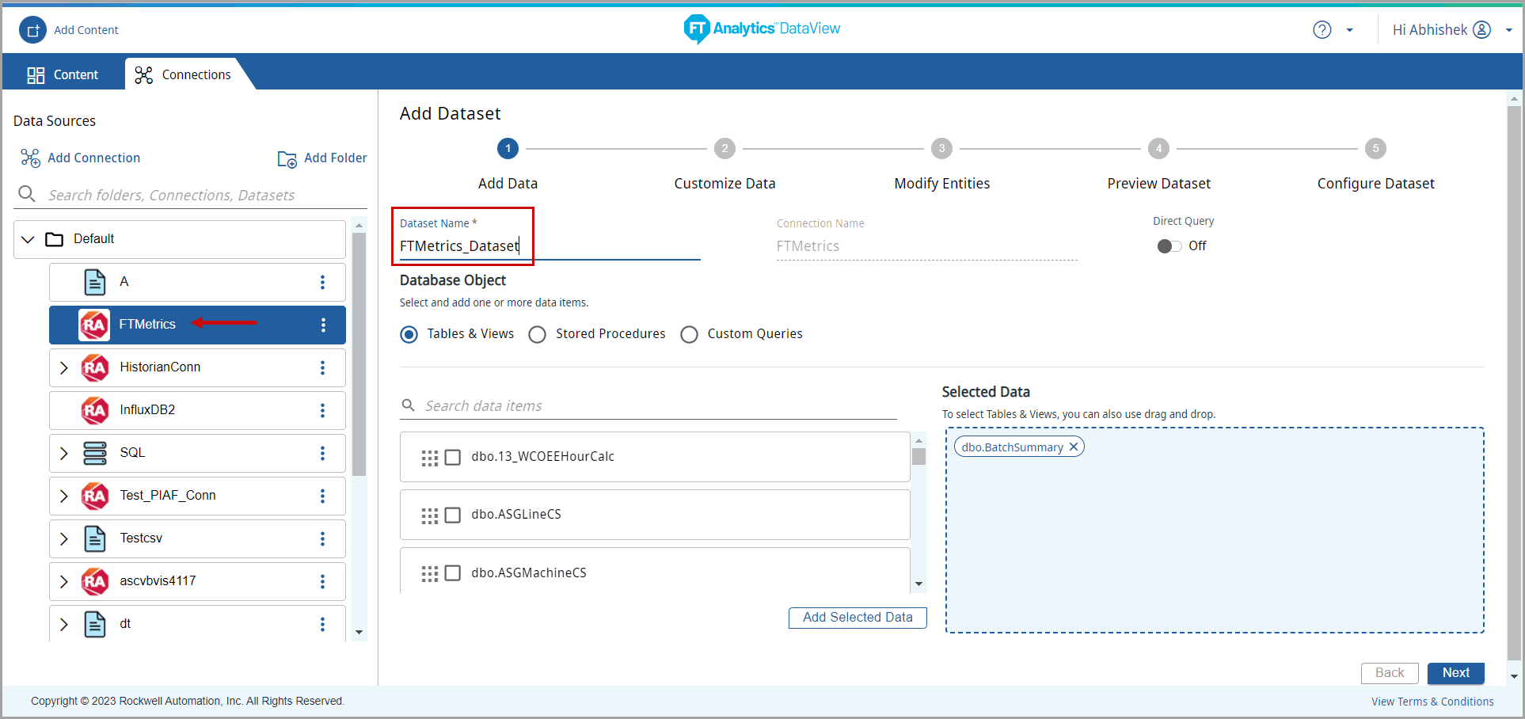Expand the HistorianConn connection
The image size is (1525, 719).
pyautogui.click(x=64, y=367)
